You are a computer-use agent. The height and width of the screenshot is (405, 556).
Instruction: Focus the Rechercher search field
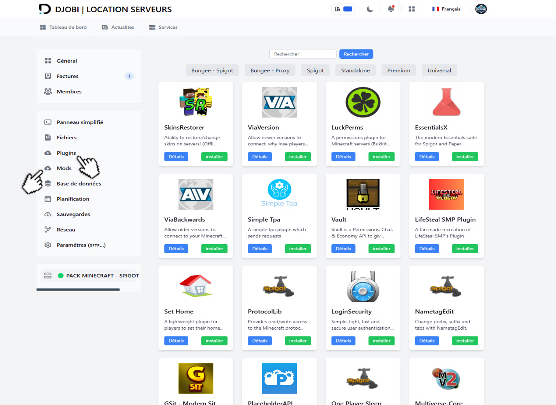tap(303, 54)
